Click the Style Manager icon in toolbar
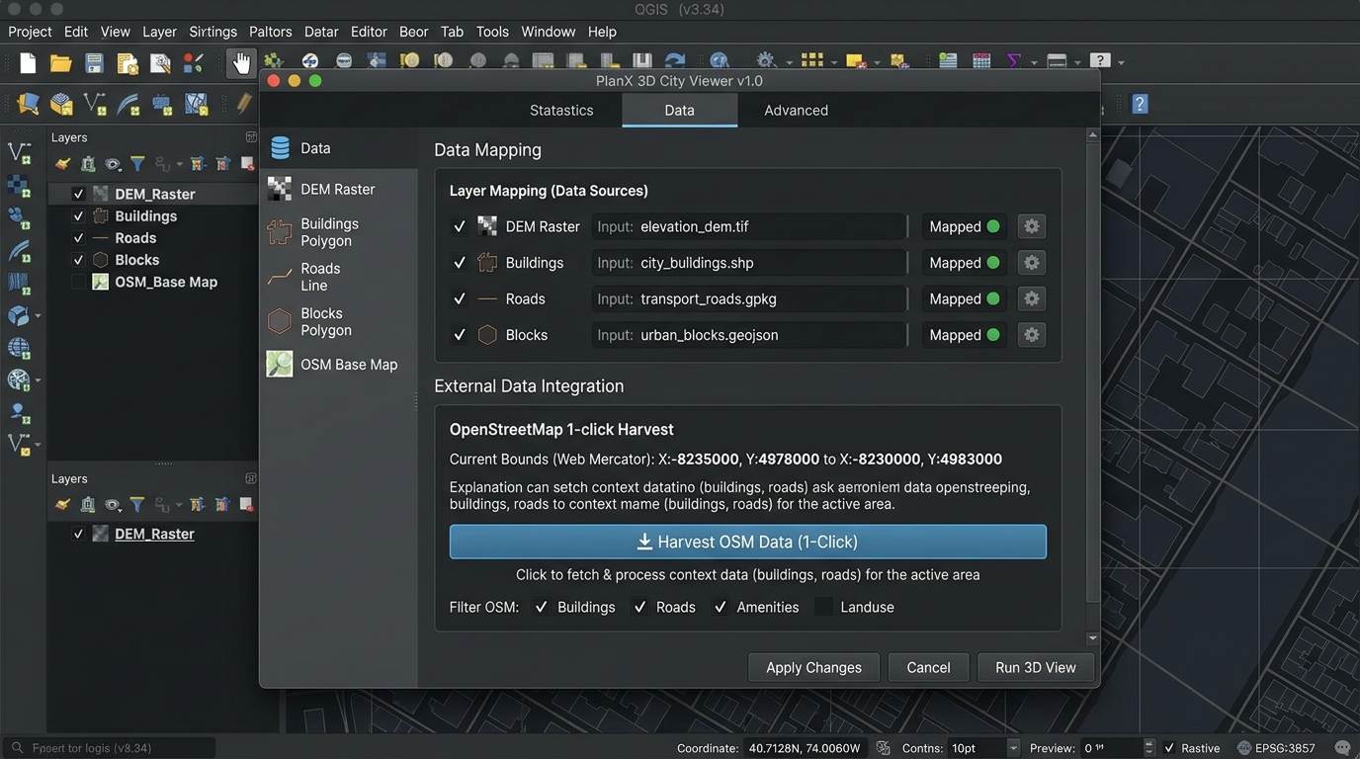1360x759 pixels. pos(194,63)
